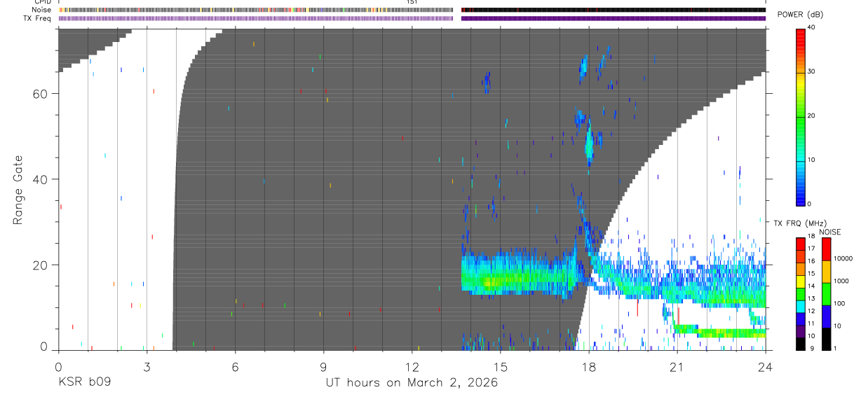Viewport: 861px width, 397px height.
Task: Pick the cyan swatch in the TX FRQ legend
Action: point(800,307)
